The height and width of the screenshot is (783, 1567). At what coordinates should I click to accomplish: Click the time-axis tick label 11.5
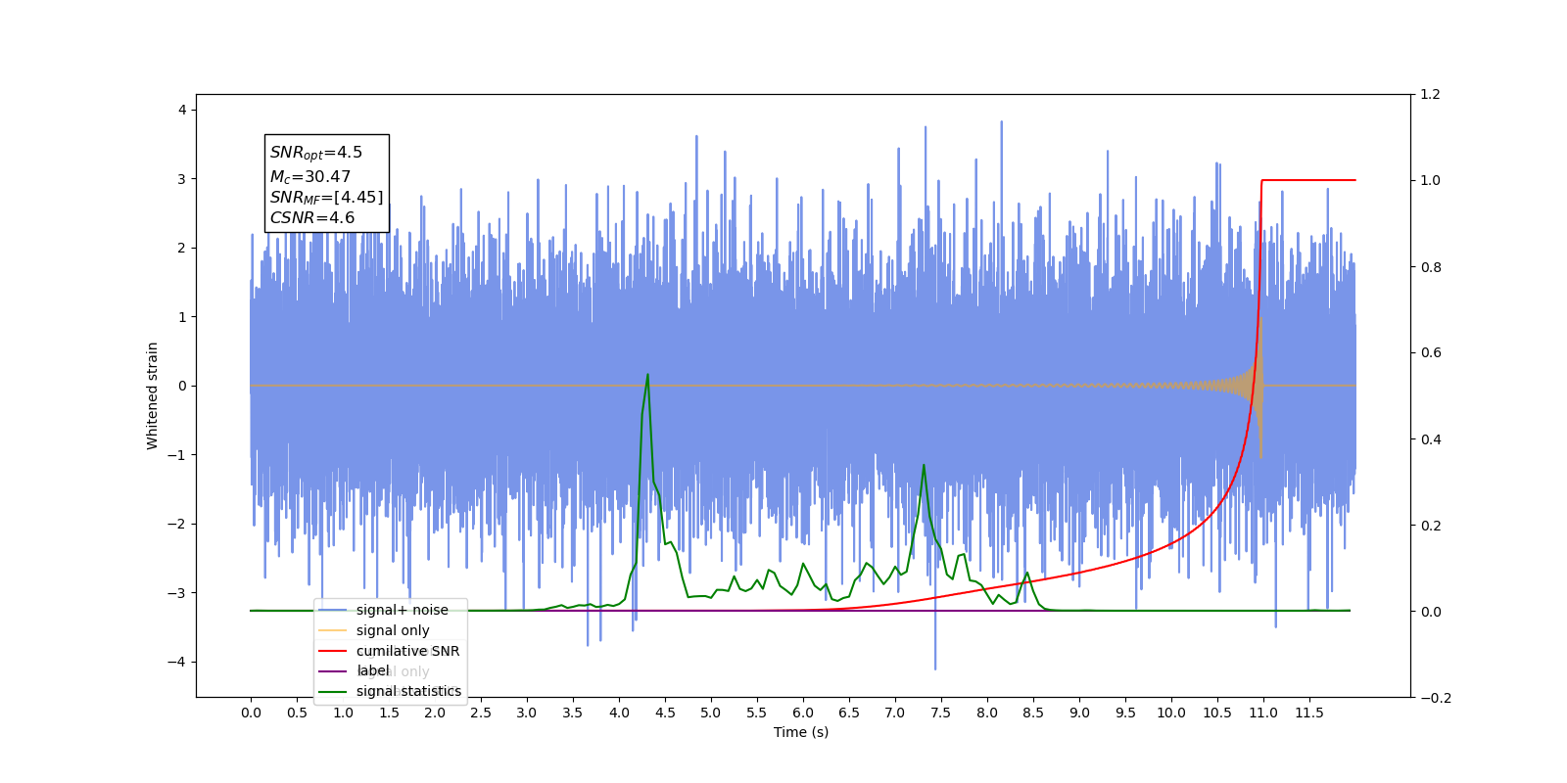[x=1309, y=713]
